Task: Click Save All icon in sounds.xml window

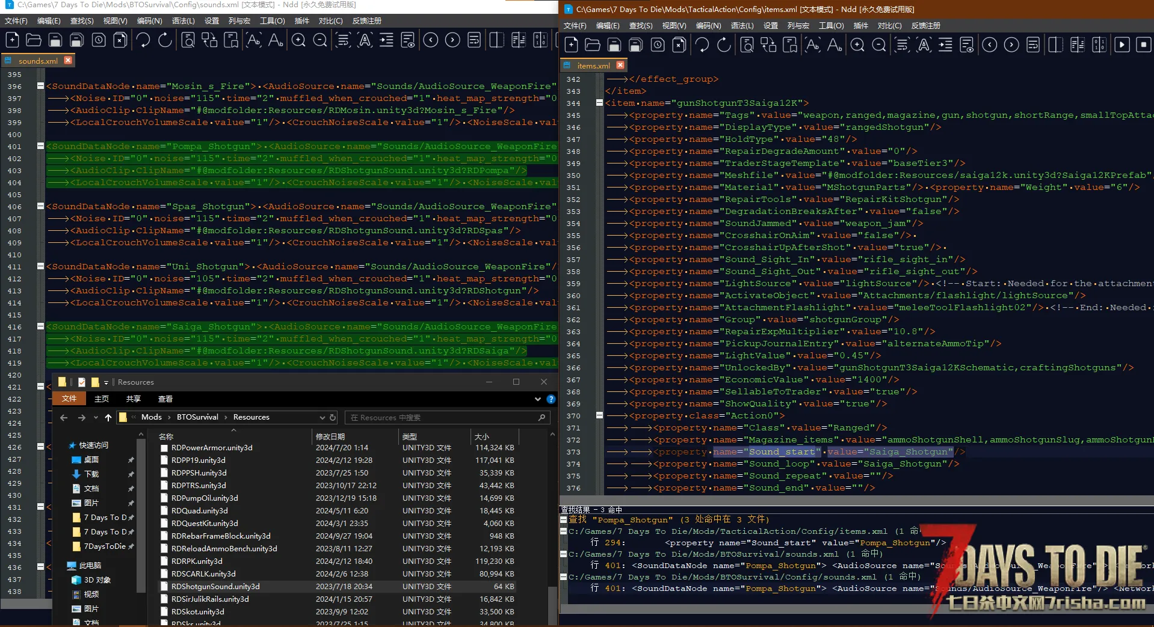Action: 77,40
